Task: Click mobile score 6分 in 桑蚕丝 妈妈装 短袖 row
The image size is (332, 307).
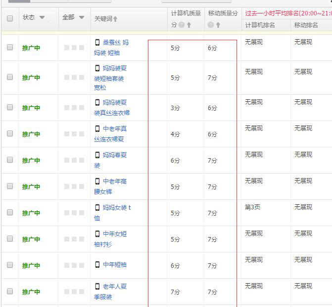Action: click(x=212, y=48)
